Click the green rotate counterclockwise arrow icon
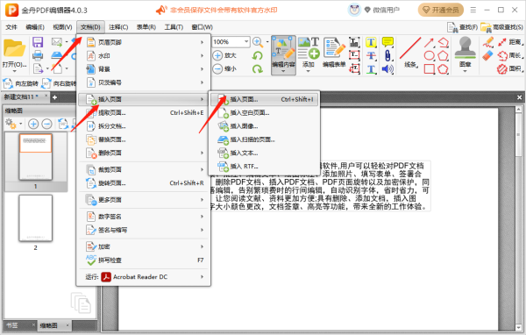Viewport: 526px width, 335px height. pyautogui.click(x=257, y=55)
